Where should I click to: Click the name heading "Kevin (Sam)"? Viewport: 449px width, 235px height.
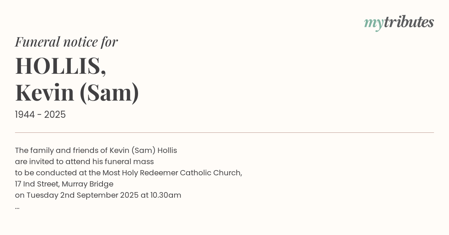click(77, 93)
